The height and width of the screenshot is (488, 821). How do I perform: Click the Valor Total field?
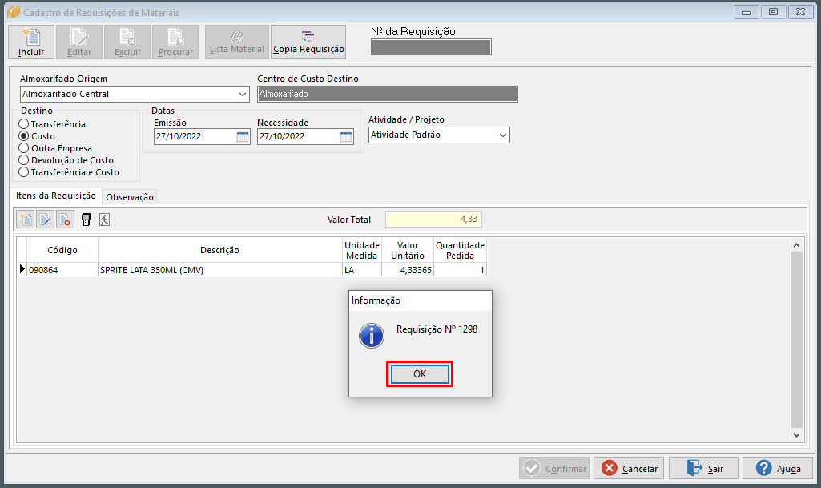(433, 220)
